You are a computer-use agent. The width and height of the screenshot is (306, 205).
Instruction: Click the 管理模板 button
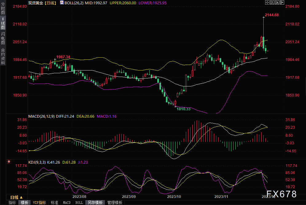point(114,203)
